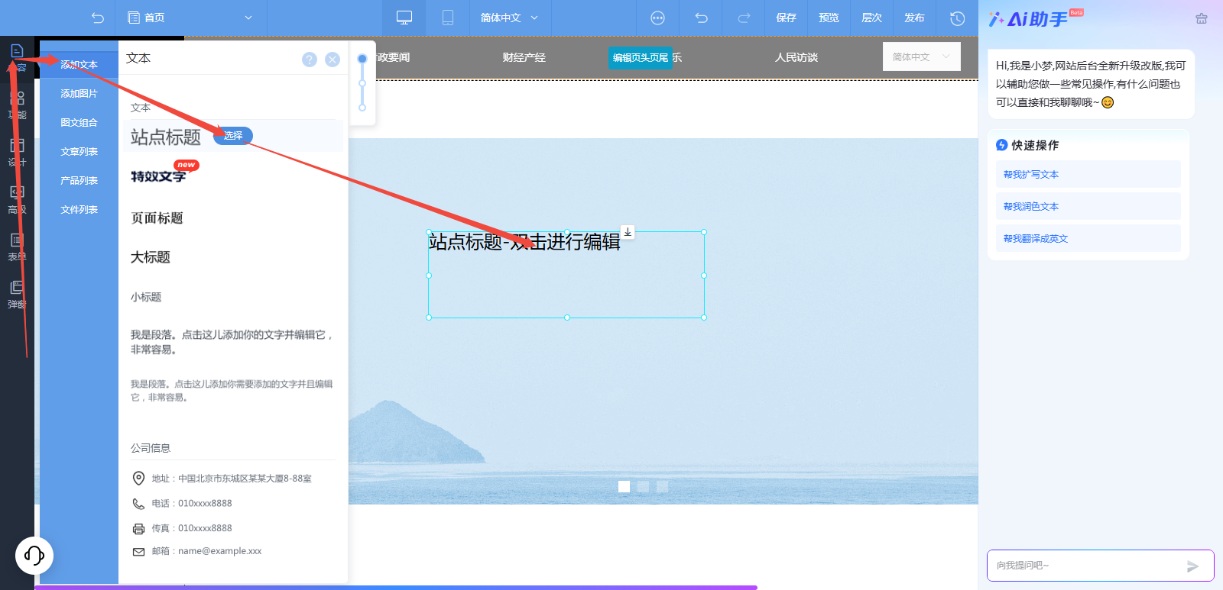Choose the 小标题 text style
Viewport: 1223px width, 590px height.
(x=146, y=297)
